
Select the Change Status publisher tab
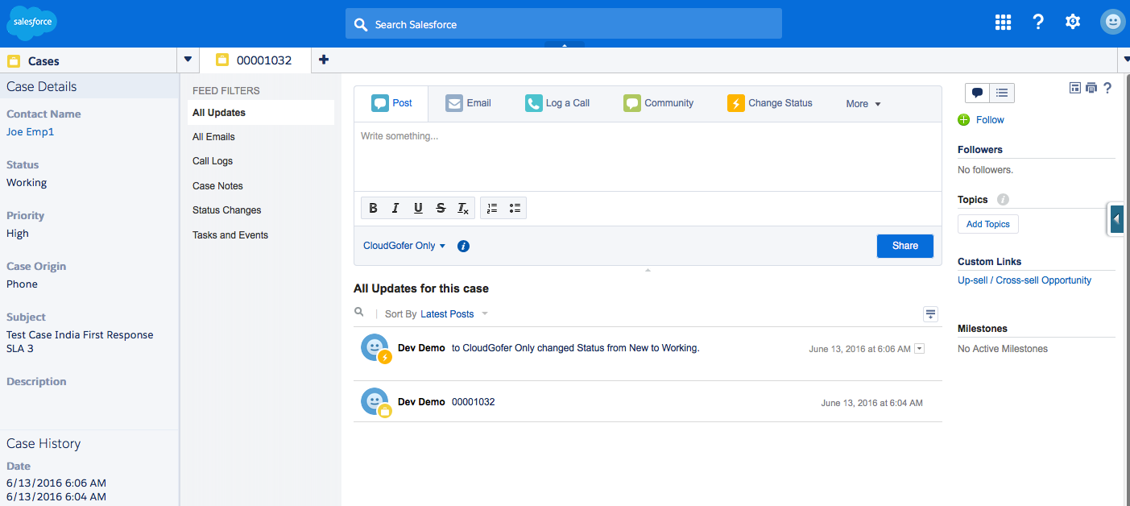769,103
